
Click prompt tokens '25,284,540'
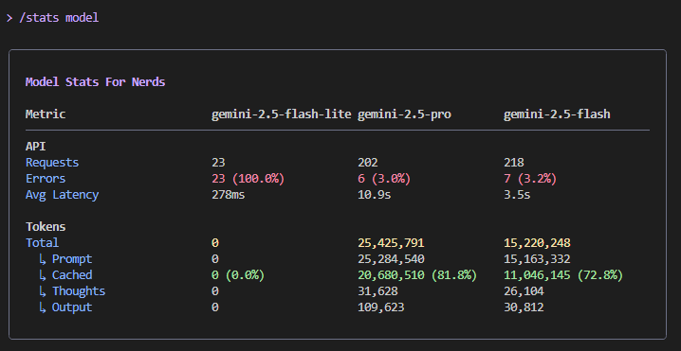[x=391, y=259]
